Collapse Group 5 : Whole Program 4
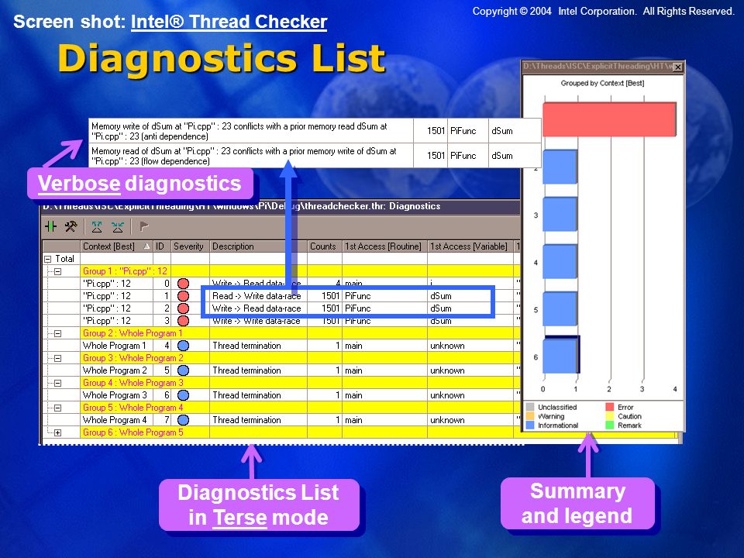 pyautogui.click(x=57, y=408)
